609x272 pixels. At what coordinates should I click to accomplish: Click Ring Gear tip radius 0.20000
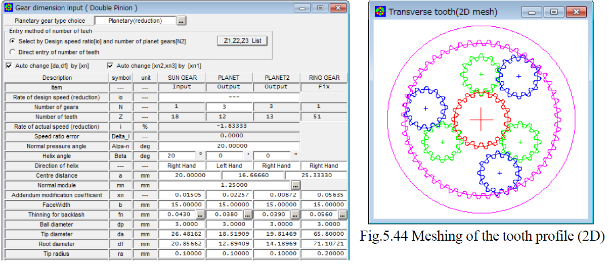tap(324, 254)
